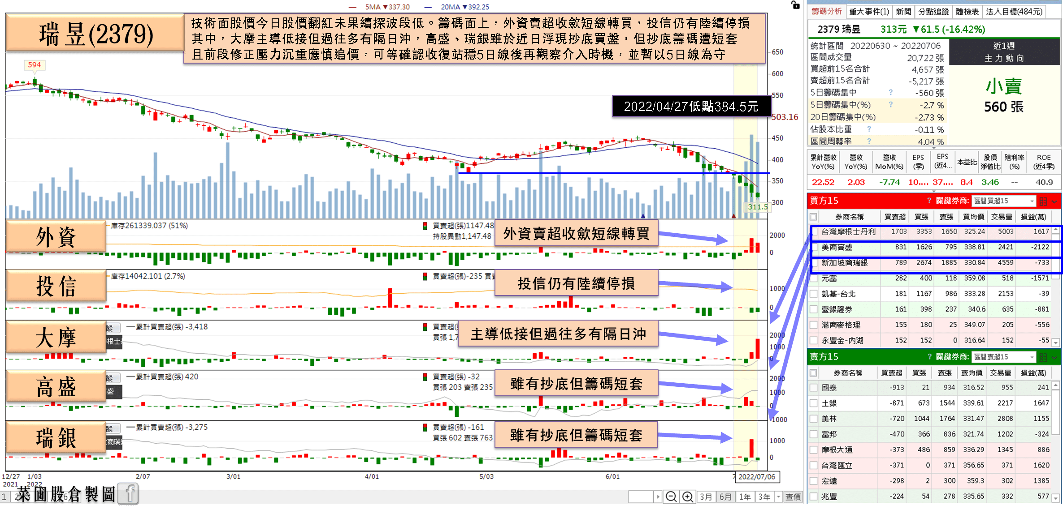The width and height of the screenshot is (1063, 518).
Task: Check the 元富 broker checkbox
Action: click(x=814, y=278)
